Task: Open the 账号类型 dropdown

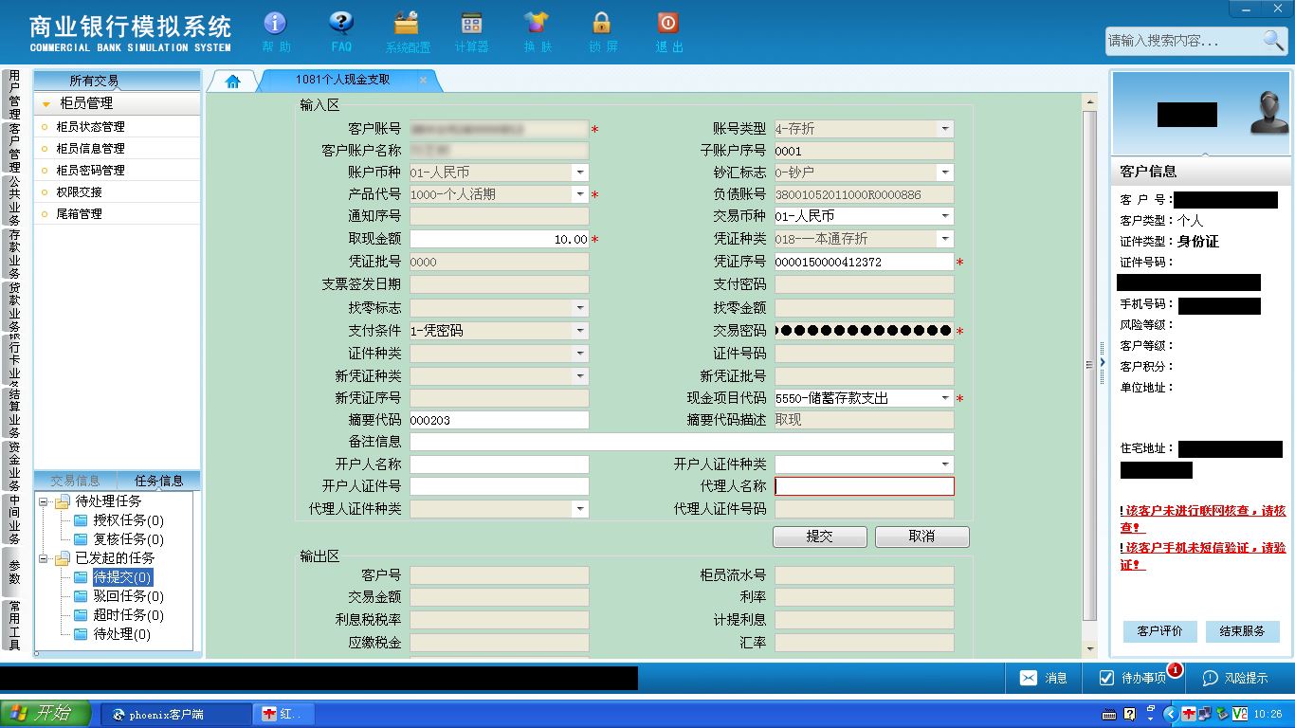Action: point(945,129)
